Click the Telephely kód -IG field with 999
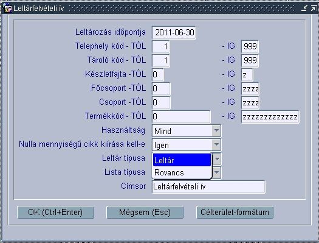319x243 pixels. click(250, 47)
